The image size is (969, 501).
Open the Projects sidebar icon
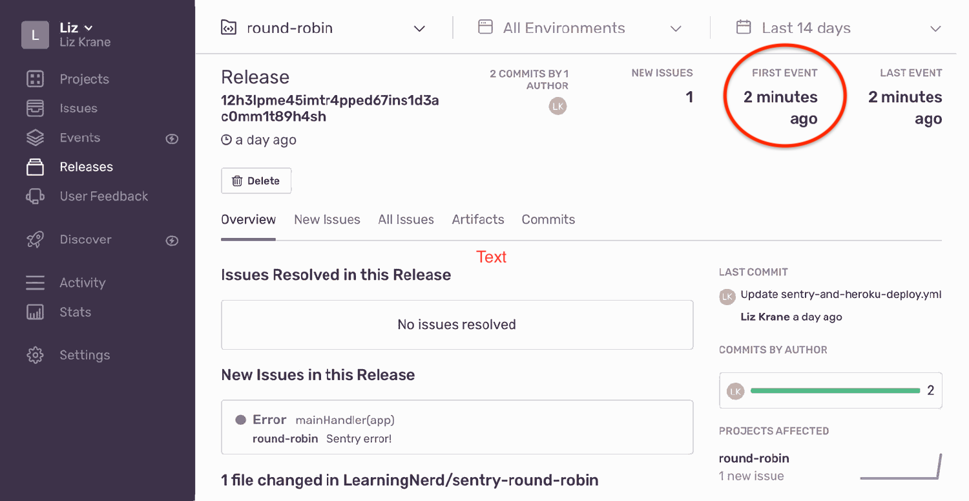(35, 79)
